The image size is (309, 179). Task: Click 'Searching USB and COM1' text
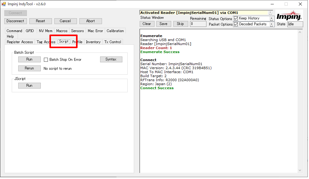[163, 40]
